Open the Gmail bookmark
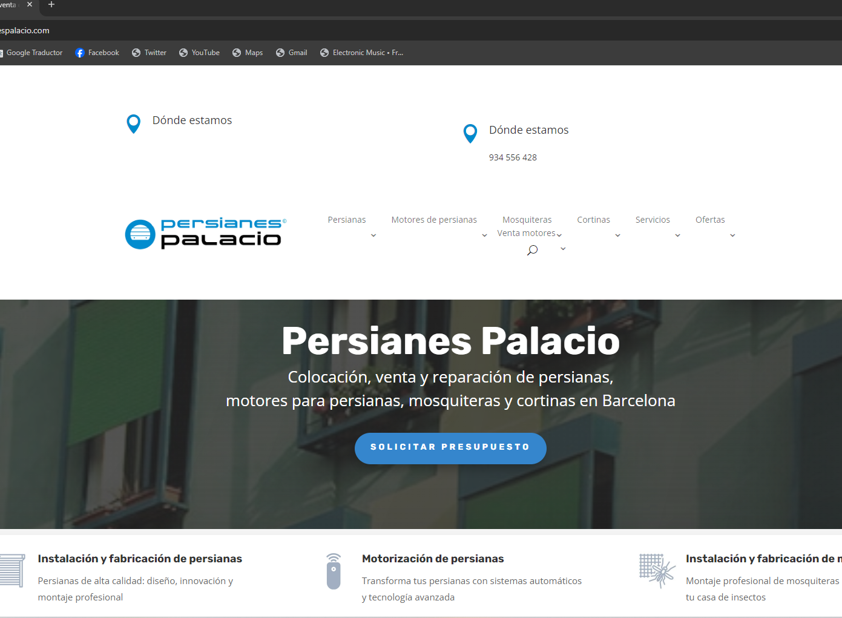Image resolution: width=842 pixels, height=618 pixels. (292, 53)
